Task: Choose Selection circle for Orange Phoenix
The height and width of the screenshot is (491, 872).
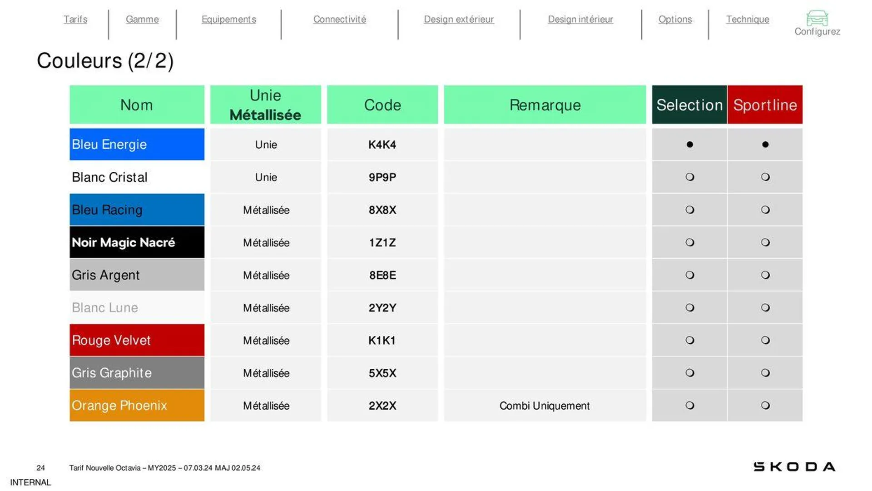Action: pyautogui.click(x=689, y=406)
